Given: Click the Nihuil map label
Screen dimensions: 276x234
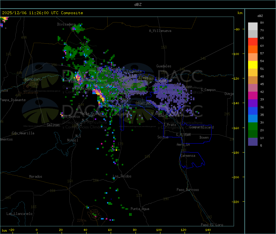Looking at the screenshot, I should 72,140.
